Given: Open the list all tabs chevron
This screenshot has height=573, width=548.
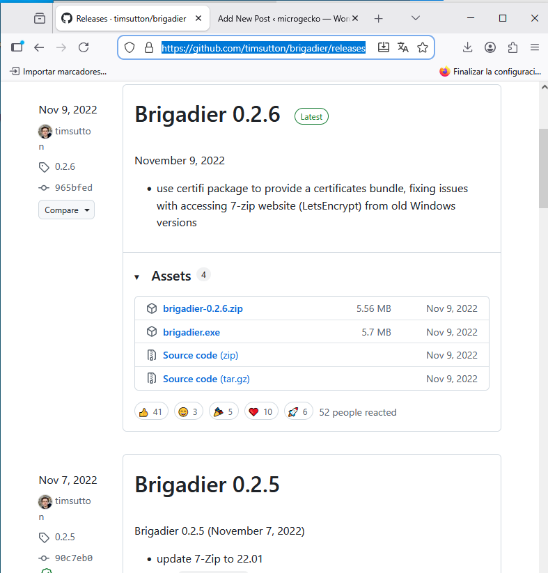Looking at the screenshot, I should [416, 18].
